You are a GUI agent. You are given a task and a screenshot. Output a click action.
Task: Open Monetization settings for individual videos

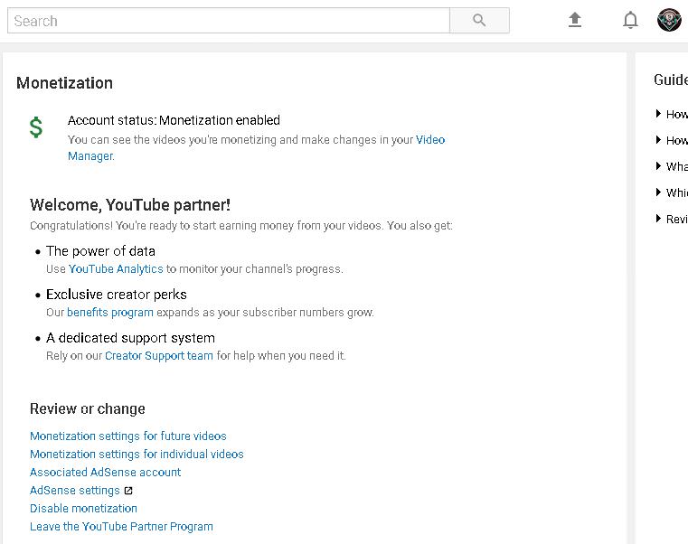tap(137, 454)
